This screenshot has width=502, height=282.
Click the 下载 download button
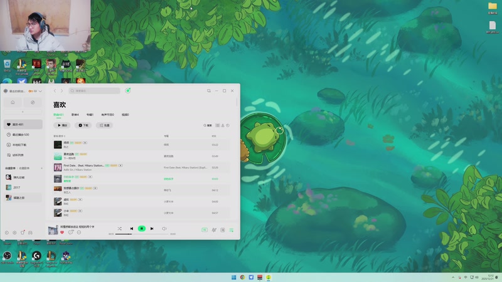pyautogui.click(x=83, y=125)
